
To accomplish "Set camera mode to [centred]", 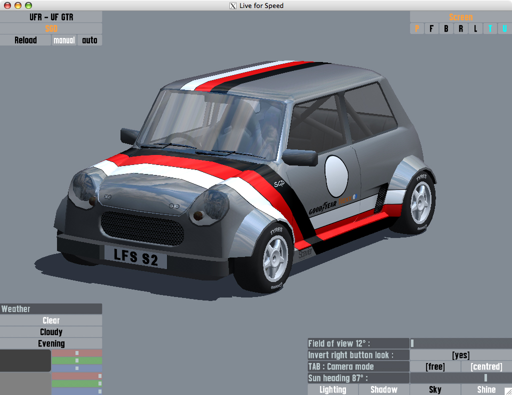I will pyautogui.click(x=486, y=366).
